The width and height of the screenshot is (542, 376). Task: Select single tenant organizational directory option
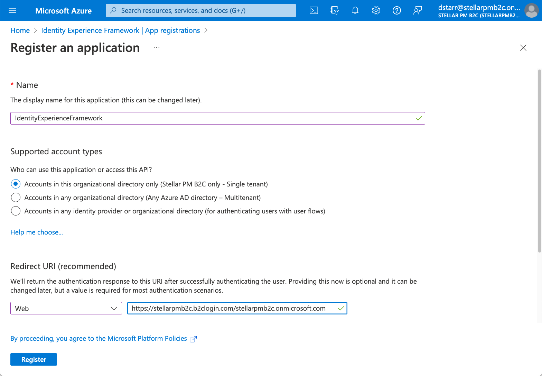(x=16, y=184)
